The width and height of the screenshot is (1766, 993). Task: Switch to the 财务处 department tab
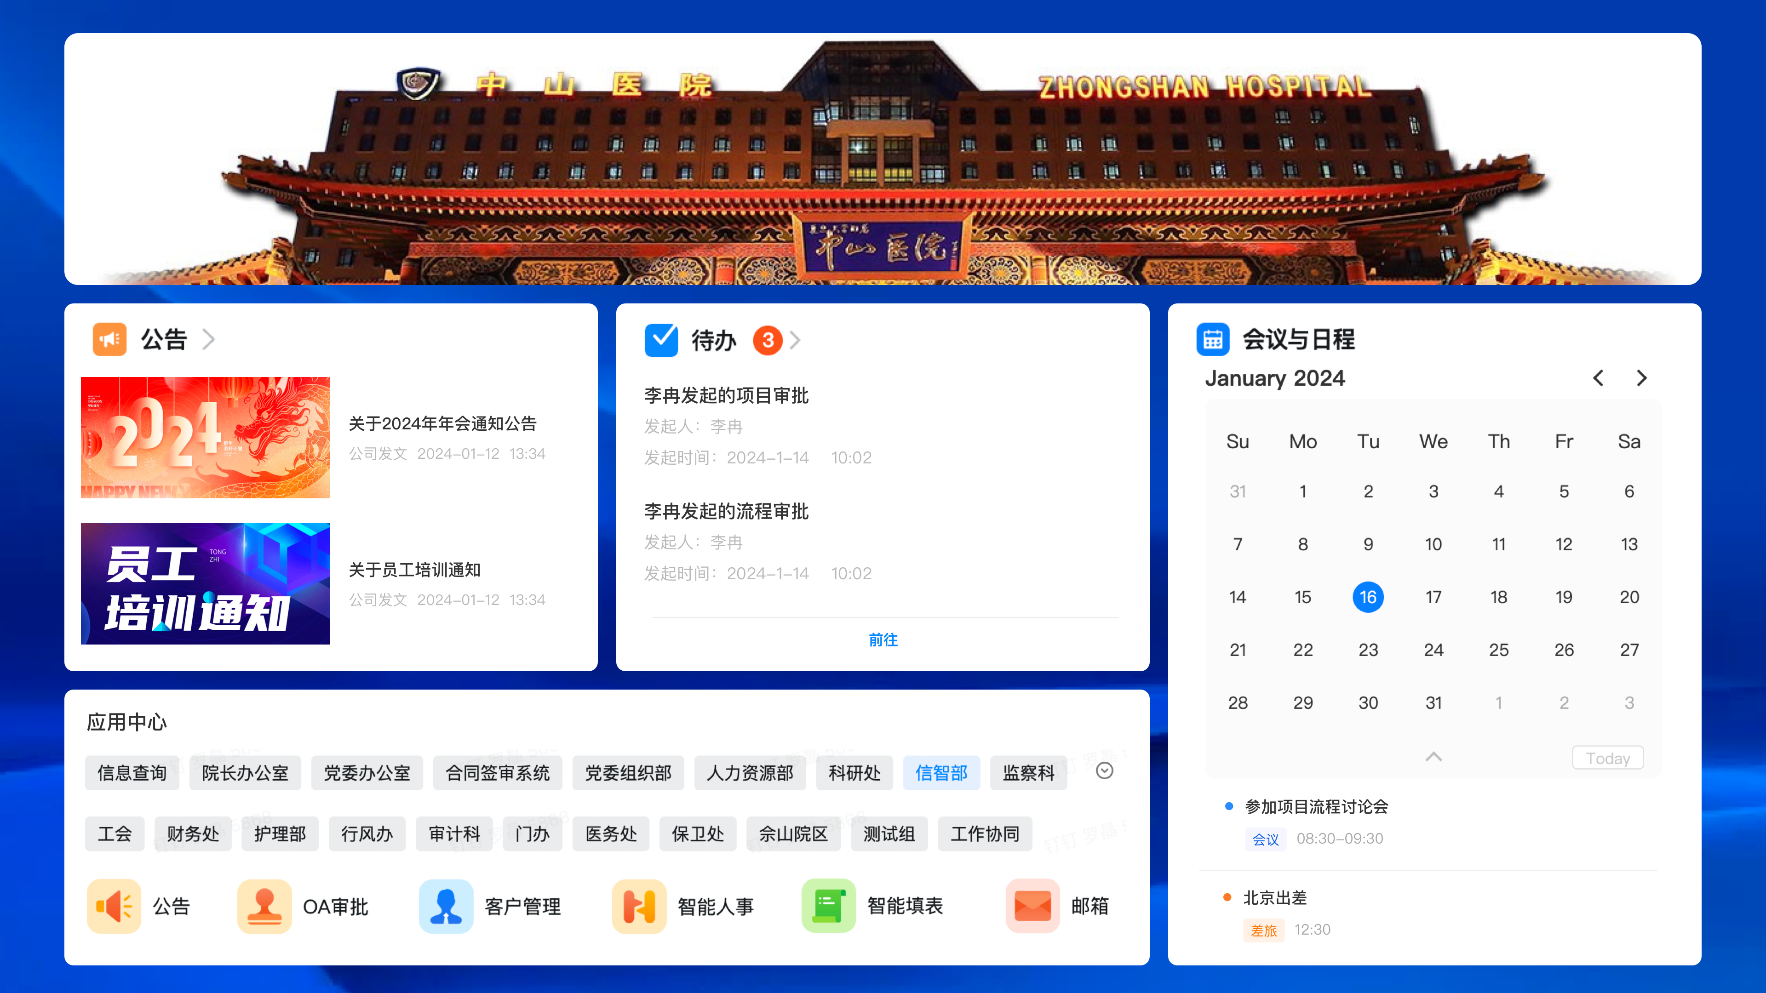(193, 834)
